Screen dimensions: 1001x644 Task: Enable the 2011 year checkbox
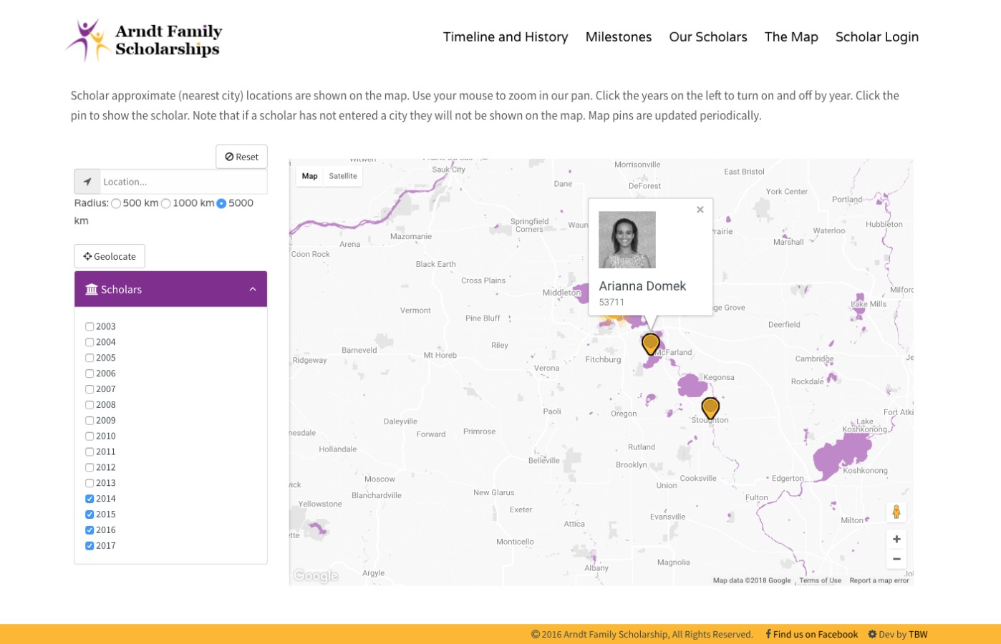pyautogui.click(x=90, y=452)
